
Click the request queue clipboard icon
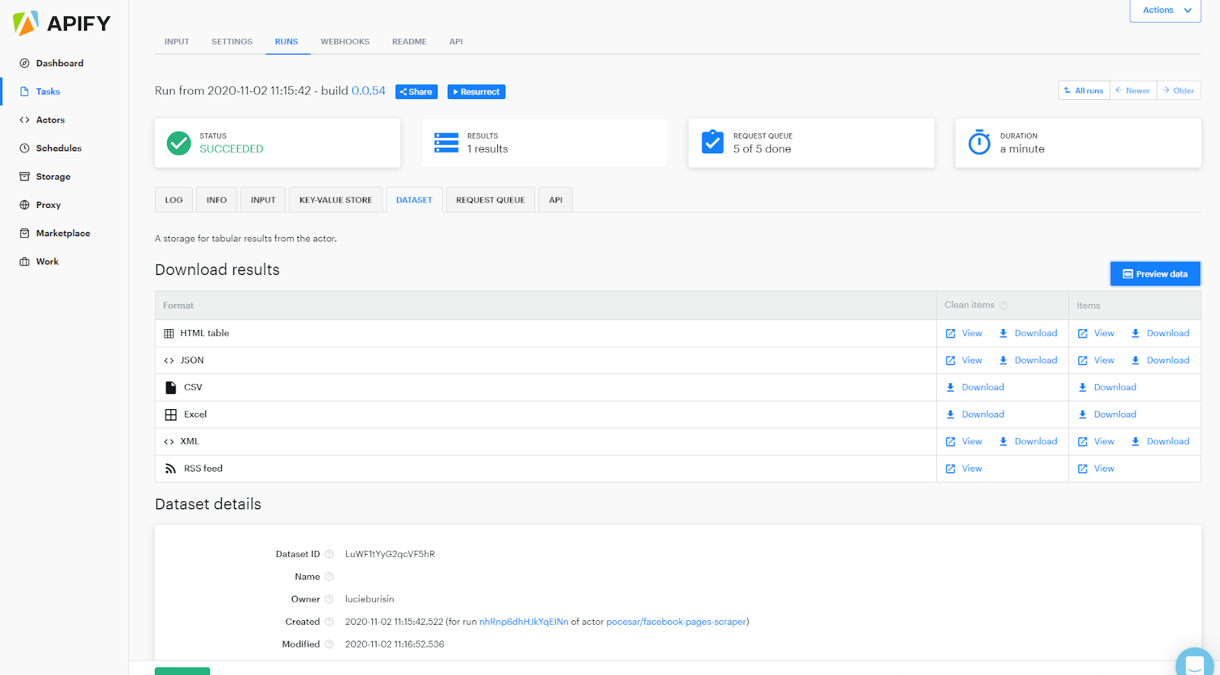pos(712,142)
